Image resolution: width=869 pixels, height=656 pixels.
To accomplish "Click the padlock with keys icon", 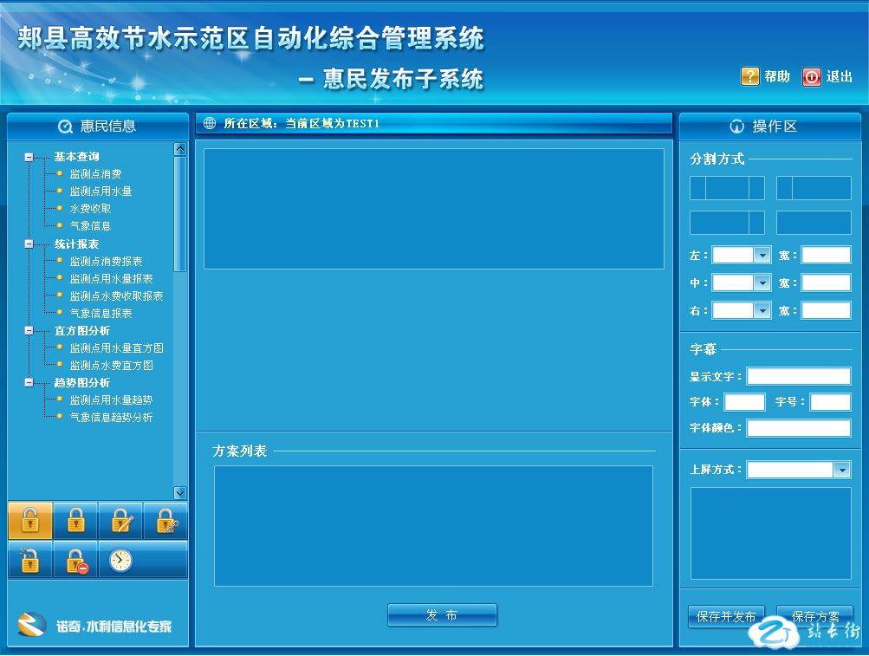I will point(165,521).
